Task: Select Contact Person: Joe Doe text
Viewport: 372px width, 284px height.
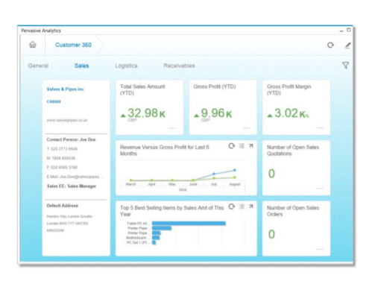Action: tap(71, 139)
